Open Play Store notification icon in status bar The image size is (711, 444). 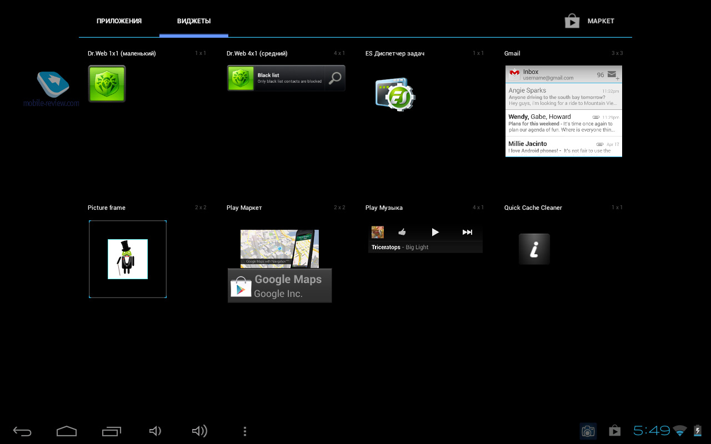(614, 431)
